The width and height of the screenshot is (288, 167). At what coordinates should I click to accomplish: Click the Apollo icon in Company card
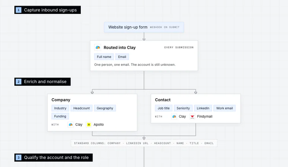(89, 125)
